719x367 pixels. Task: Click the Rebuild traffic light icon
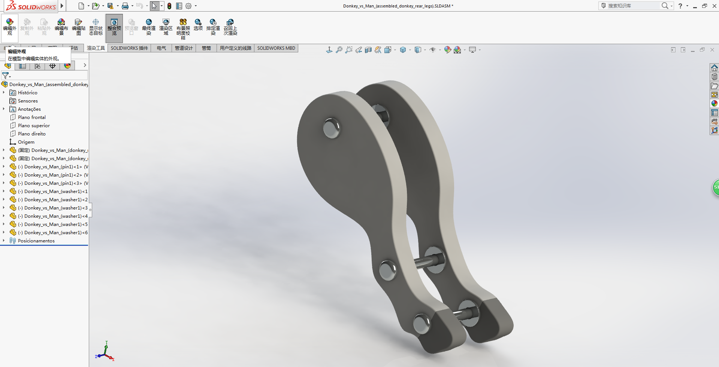click(169, 6)
